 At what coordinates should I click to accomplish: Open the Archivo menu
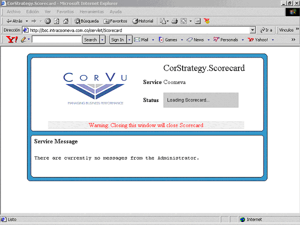point(13,11)
